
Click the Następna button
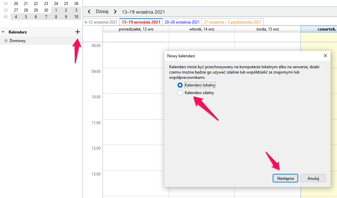(285, 178)
